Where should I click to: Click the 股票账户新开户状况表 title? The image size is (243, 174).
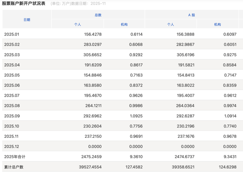coord(24,4)
